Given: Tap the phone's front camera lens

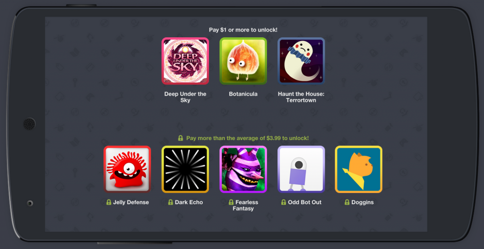Looking at the screenshot, I should (x=30, y=203).
